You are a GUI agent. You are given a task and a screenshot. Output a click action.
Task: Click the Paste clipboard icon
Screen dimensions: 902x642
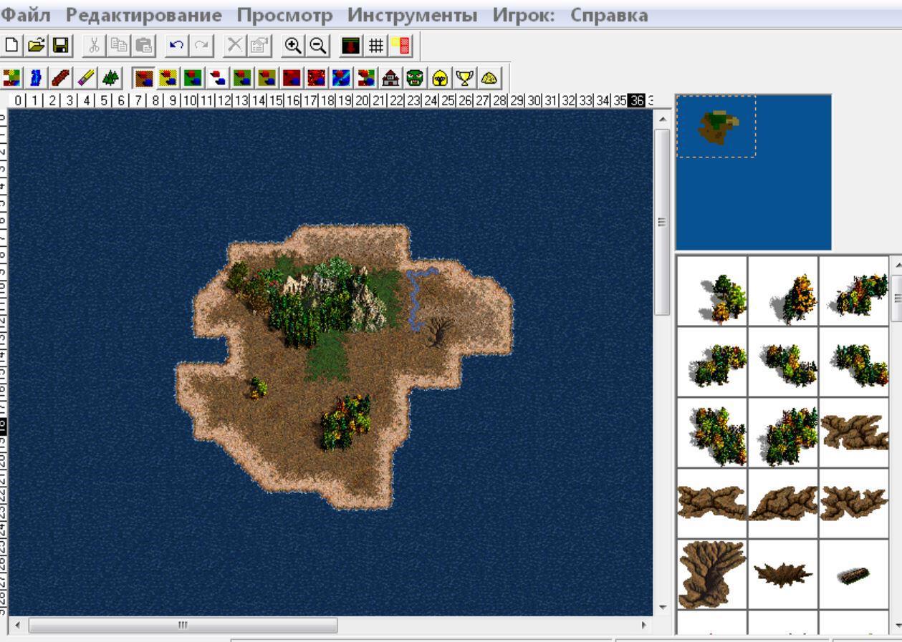click(143, 45)
